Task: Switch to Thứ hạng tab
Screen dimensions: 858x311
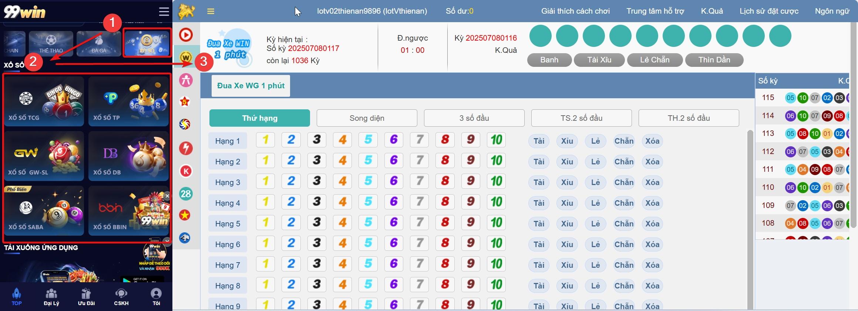Action: click(260, 118)
